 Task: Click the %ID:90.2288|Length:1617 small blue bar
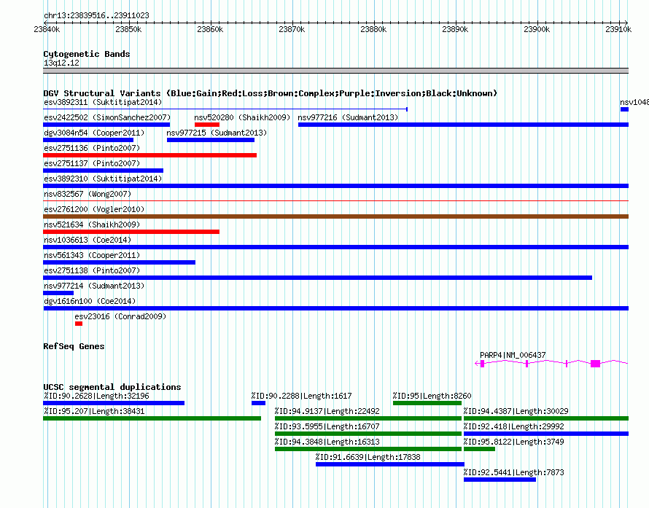tap(258, 403)
